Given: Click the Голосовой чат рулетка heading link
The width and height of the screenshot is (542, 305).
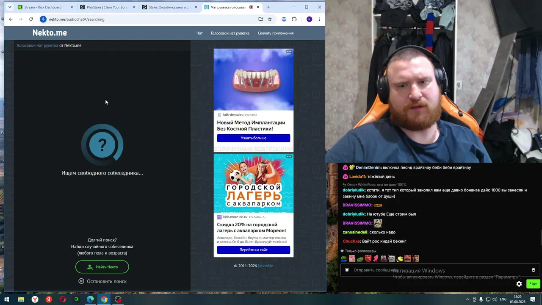Looking at the screenshot, I should [x=37, y=45].
